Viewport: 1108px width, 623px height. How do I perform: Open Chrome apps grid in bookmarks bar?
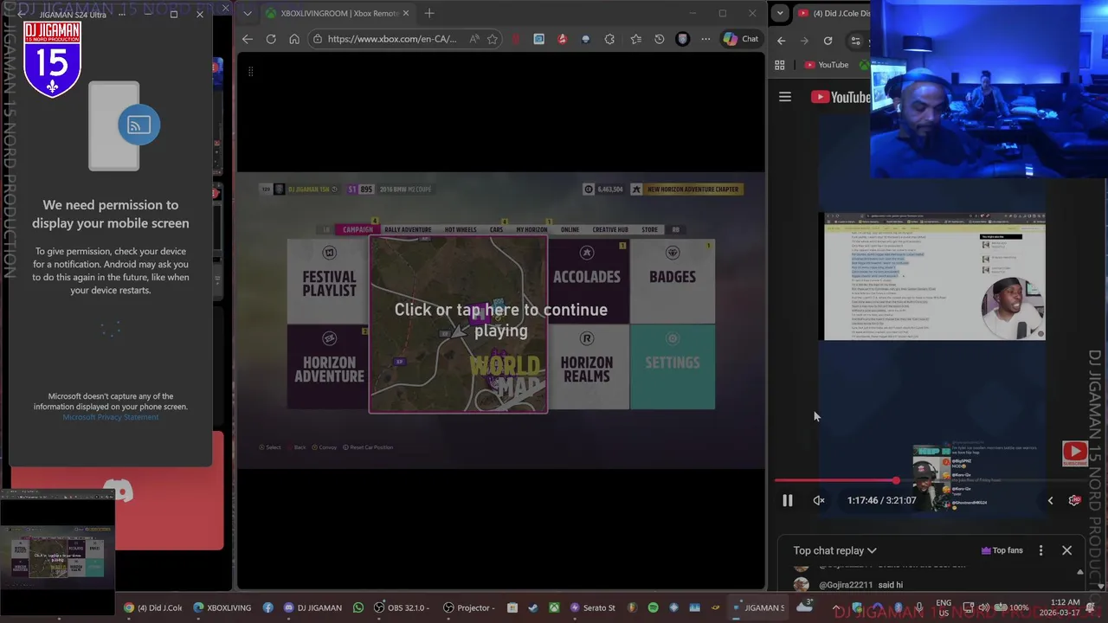tap(780, 65)
